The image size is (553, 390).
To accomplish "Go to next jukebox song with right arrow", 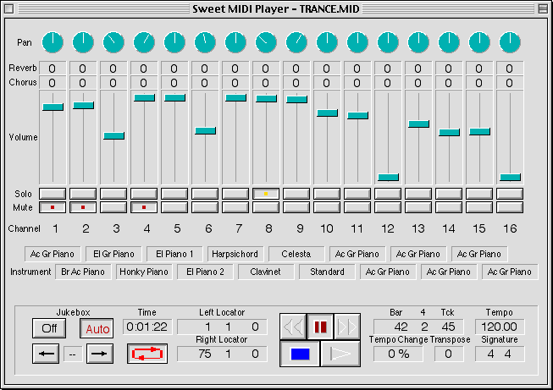I will point(100,354).
